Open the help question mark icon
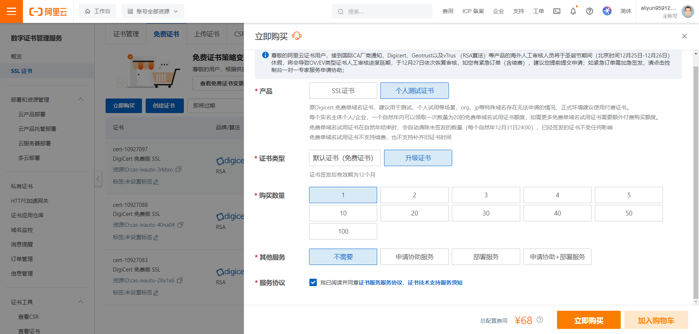The height and width of the screenshot is (334, 699). pos(589,11)
